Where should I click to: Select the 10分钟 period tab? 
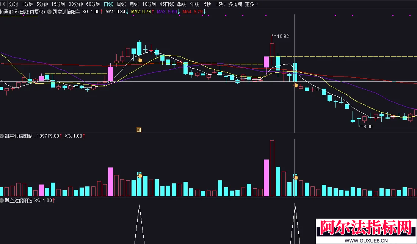click(149, 4)
